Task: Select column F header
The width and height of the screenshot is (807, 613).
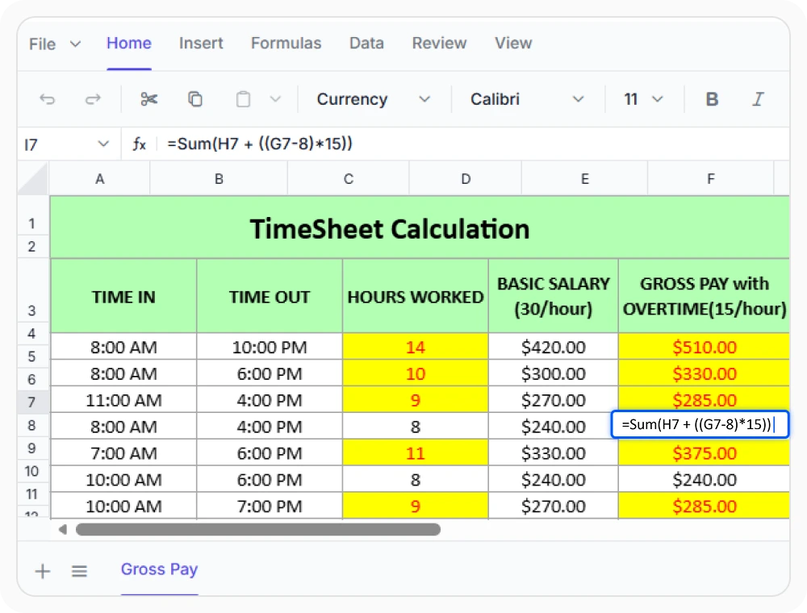Action: click(x=711, y=179)
